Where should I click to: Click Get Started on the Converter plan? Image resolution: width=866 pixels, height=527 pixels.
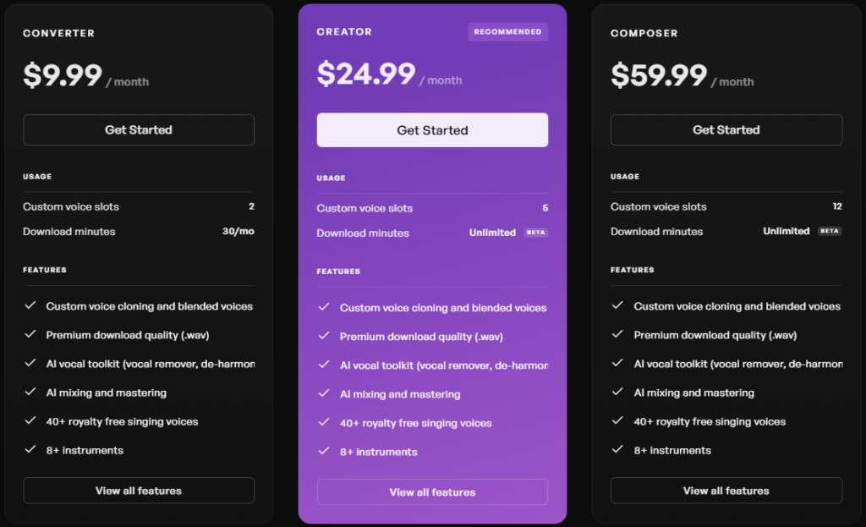139,129
